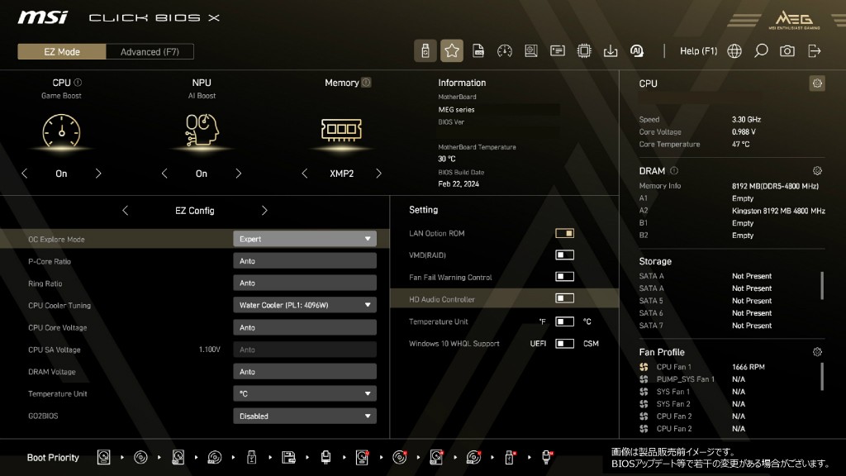Click the "1666 RPM" fan speed value
The image size is (846, 476).
pyautogui.click(x=749, y=367)
